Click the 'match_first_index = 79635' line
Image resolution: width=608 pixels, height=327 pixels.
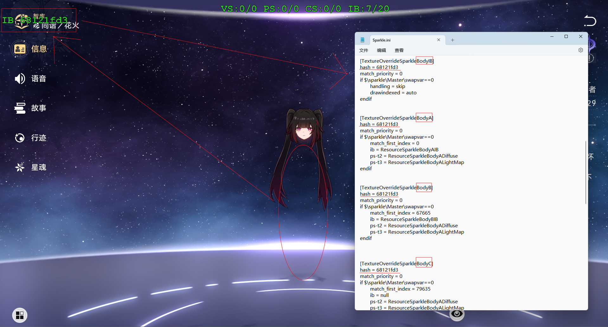coord(400,289)
